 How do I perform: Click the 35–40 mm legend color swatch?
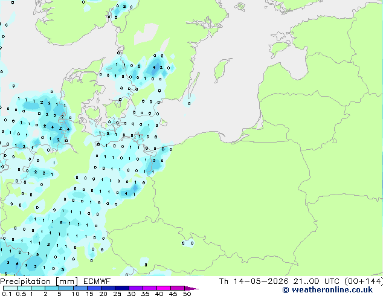coord(149,288)
